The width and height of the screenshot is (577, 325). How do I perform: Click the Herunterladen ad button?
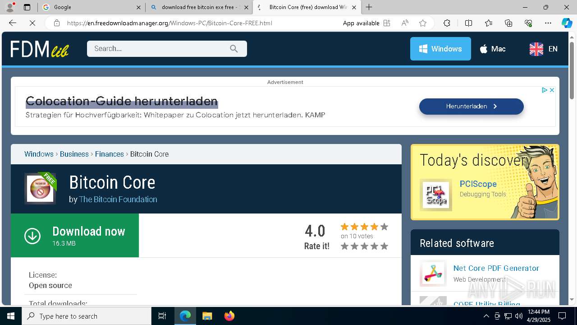tap(472, 107)
